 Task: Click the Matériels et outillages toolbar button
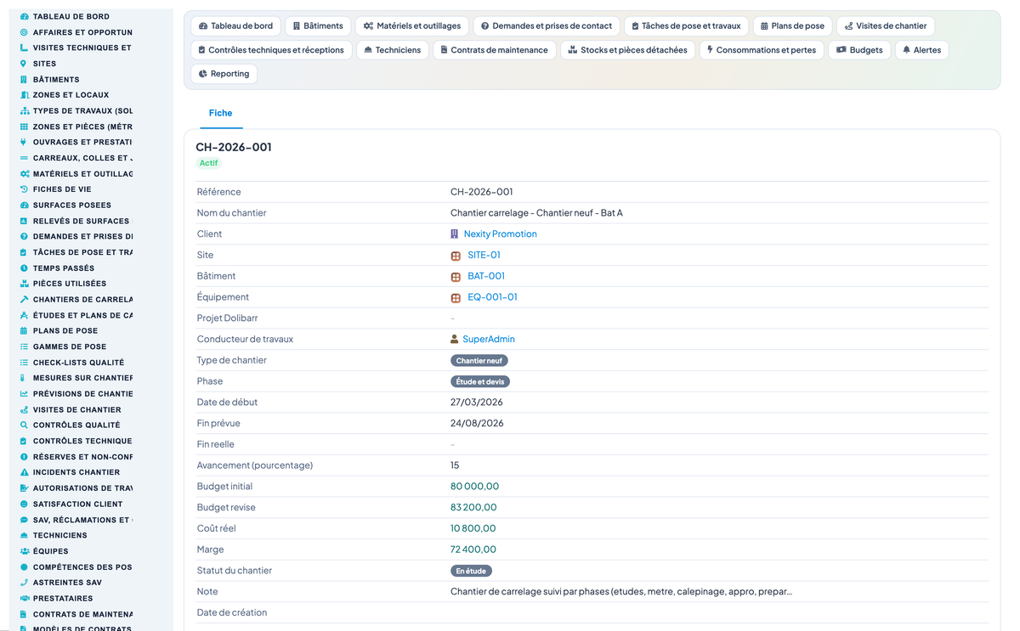411,26
